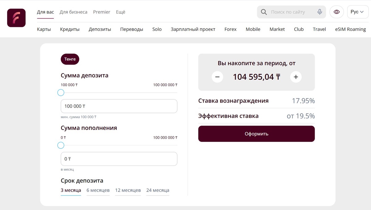371x210 pixels.
Task: Focus the Поиск по сайту field
Action: [x=292, y=12]
